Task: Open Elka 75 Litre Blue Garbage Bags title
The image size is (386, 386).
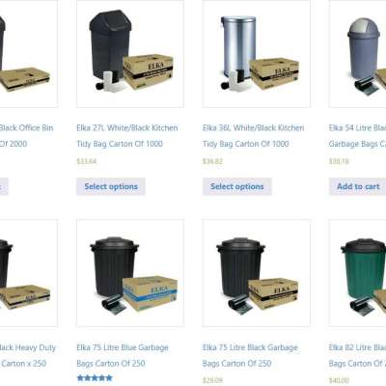Action: pyautogui.click(x=123, y=355)
